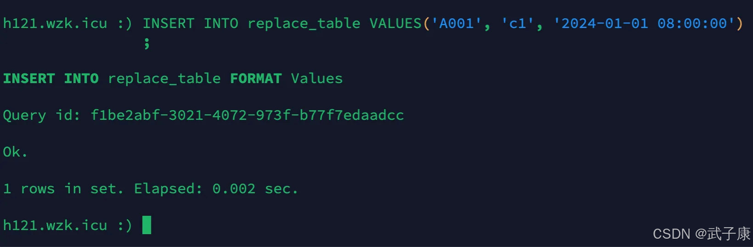Image resolution: width=753 pixels, height=247 pixels.
Task: Click replace_table in the echoed bold statement
Action: click(x=164, y=79)
